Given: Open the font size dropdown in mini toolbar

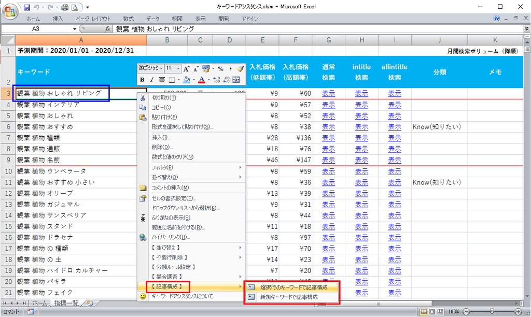Looking at the screenshot, I should (178, 68).
